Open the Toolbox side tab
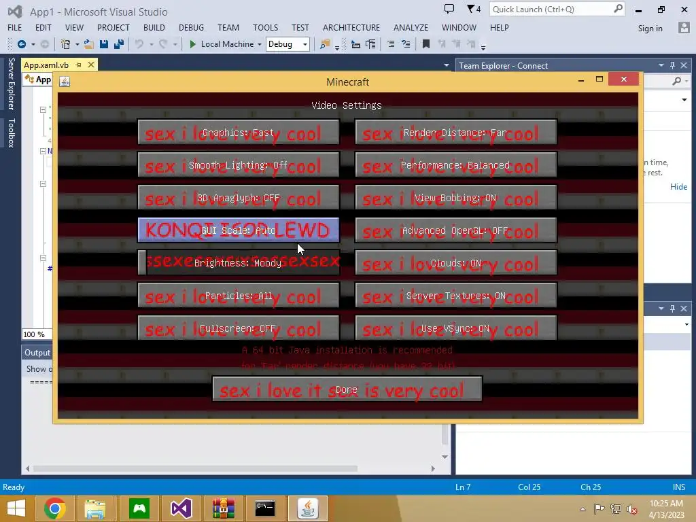 pos(12,133)
